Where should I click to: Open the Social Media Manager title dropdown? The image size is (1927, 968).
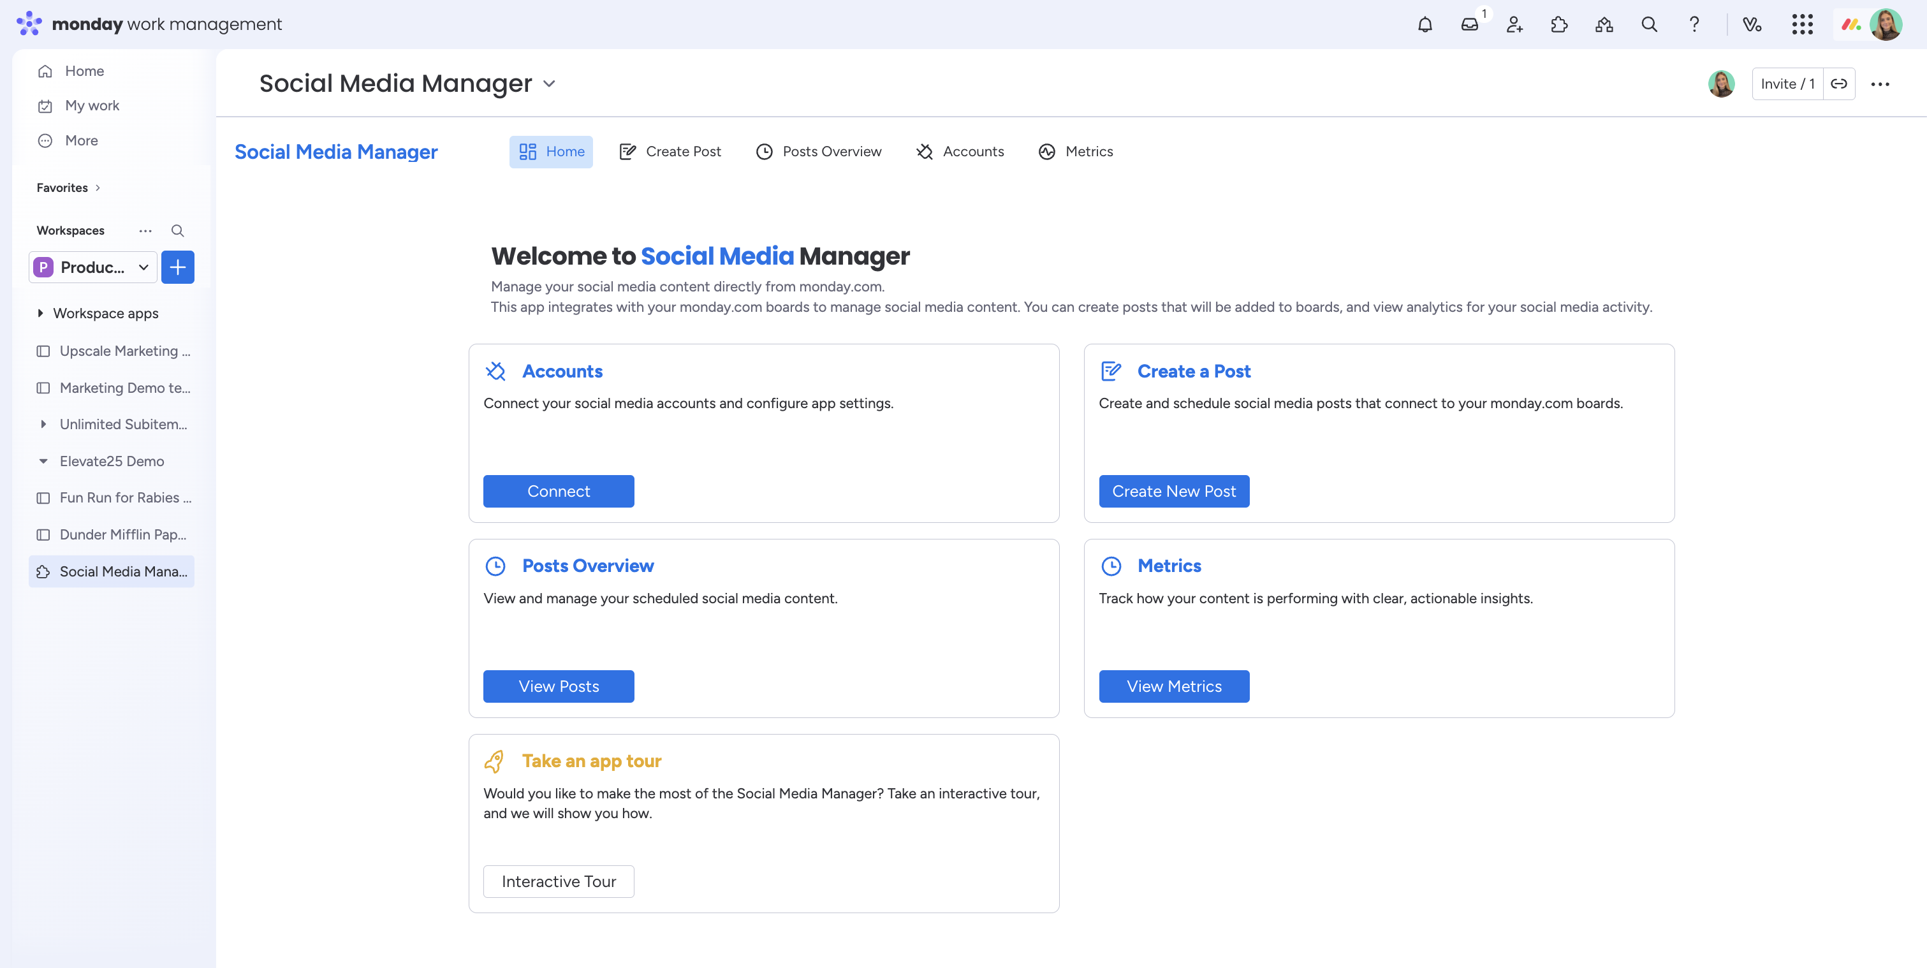[550, 84]
